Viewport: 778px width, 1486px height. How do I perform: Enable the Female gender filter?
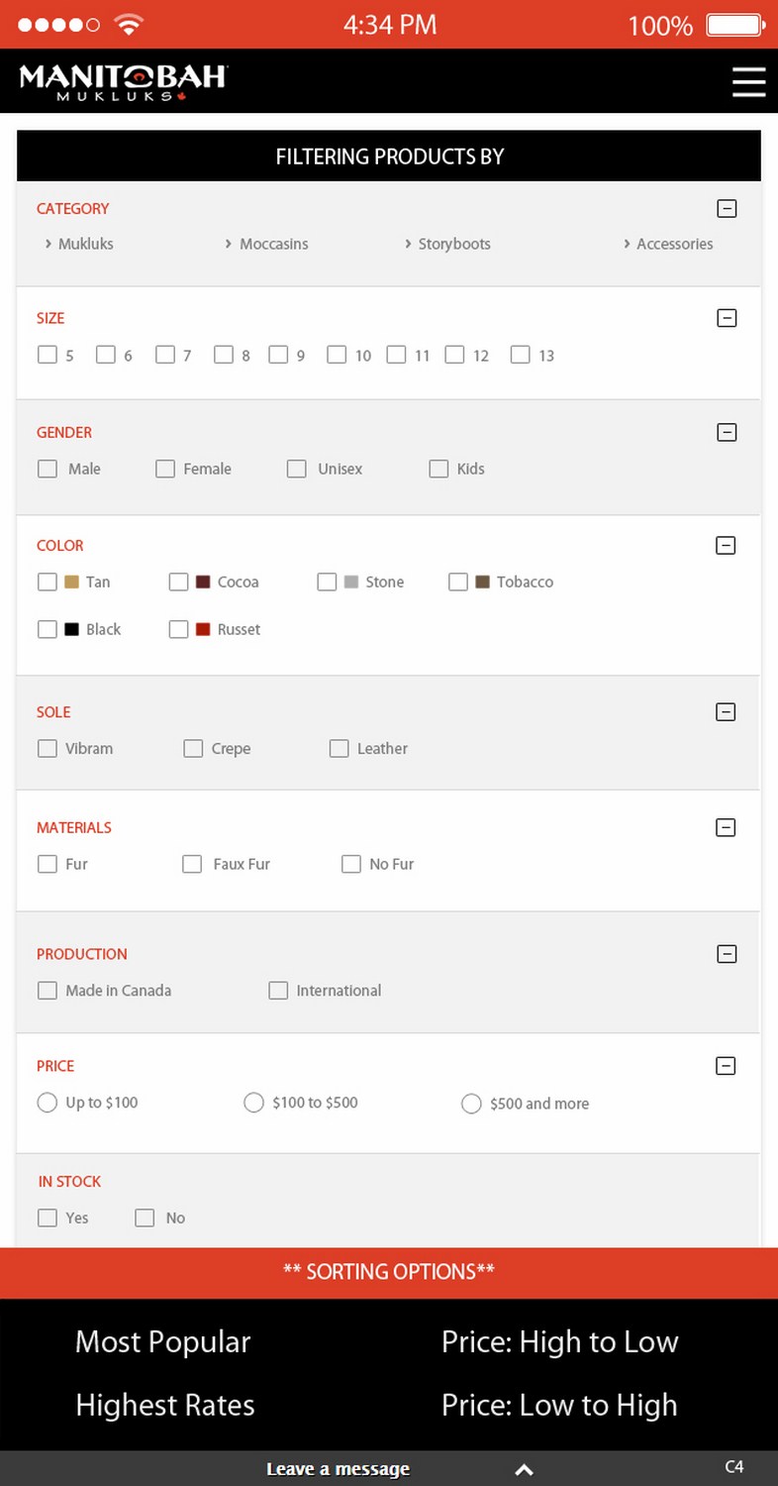[x=165, y=469]
